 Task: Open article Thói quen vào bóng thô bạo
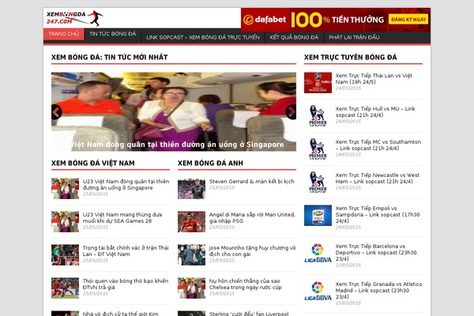(x=125, y=284)
